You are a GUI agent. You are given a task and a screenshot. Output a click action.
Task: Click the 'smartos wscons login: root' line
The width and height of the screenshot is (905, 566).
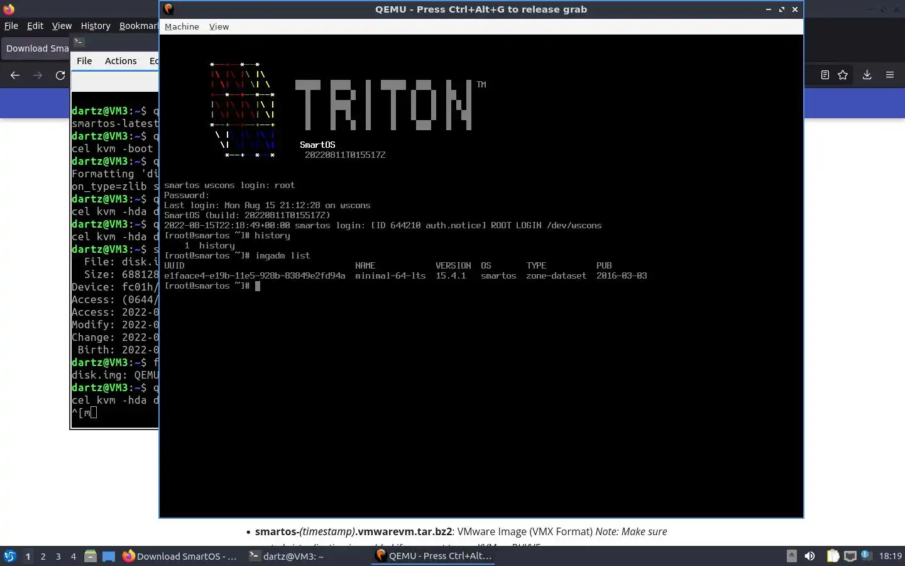pyautogui.click(x=229, y=185)
